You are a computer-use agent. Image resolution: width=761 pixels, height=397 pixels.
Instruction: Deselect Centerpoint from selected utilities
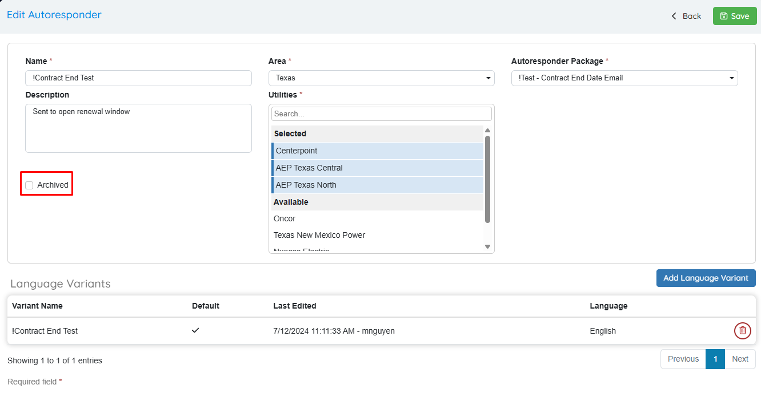point(377,151)
